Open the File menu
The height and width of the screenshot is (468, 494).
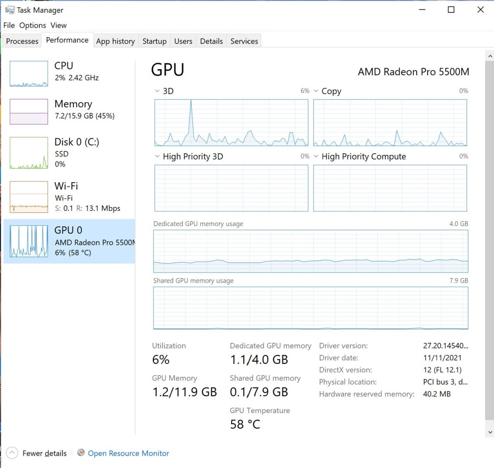click(9, 25)
